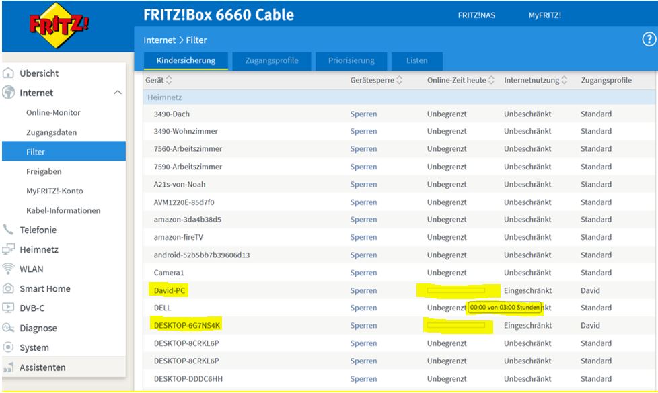Click Sperren for 3490-Dach
The width and height of the screenshot is (658, 393).
(363, 114)
